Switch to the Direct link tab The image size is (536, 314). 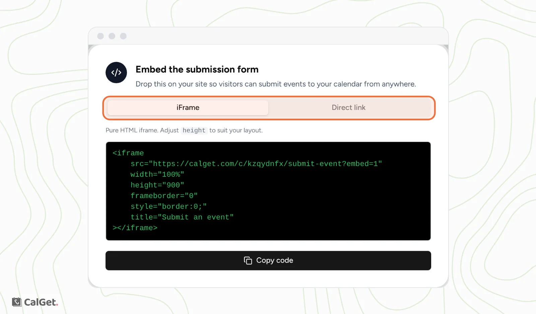coord(348,108)
